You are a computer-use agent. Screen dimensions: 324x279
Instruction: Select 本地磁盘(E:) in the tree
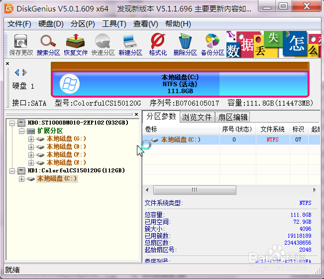tap(66, 162)
